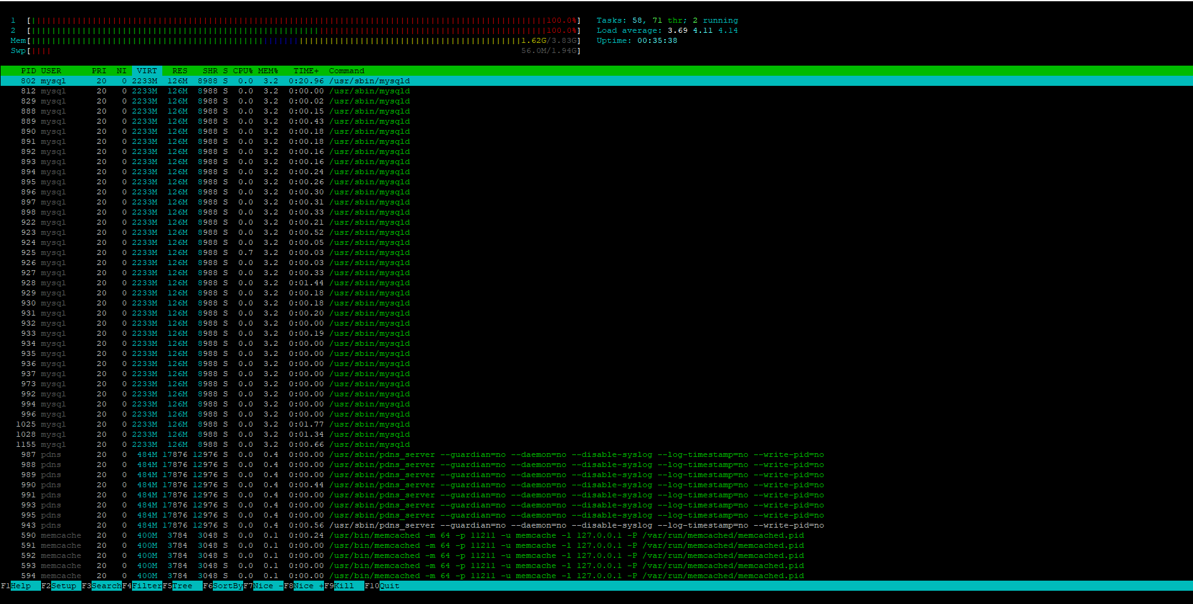This screenshot has width=1193, height=604.
Task: Select mysqld process row PID 812
Action: pyautogui.click(x=596, y=91)
